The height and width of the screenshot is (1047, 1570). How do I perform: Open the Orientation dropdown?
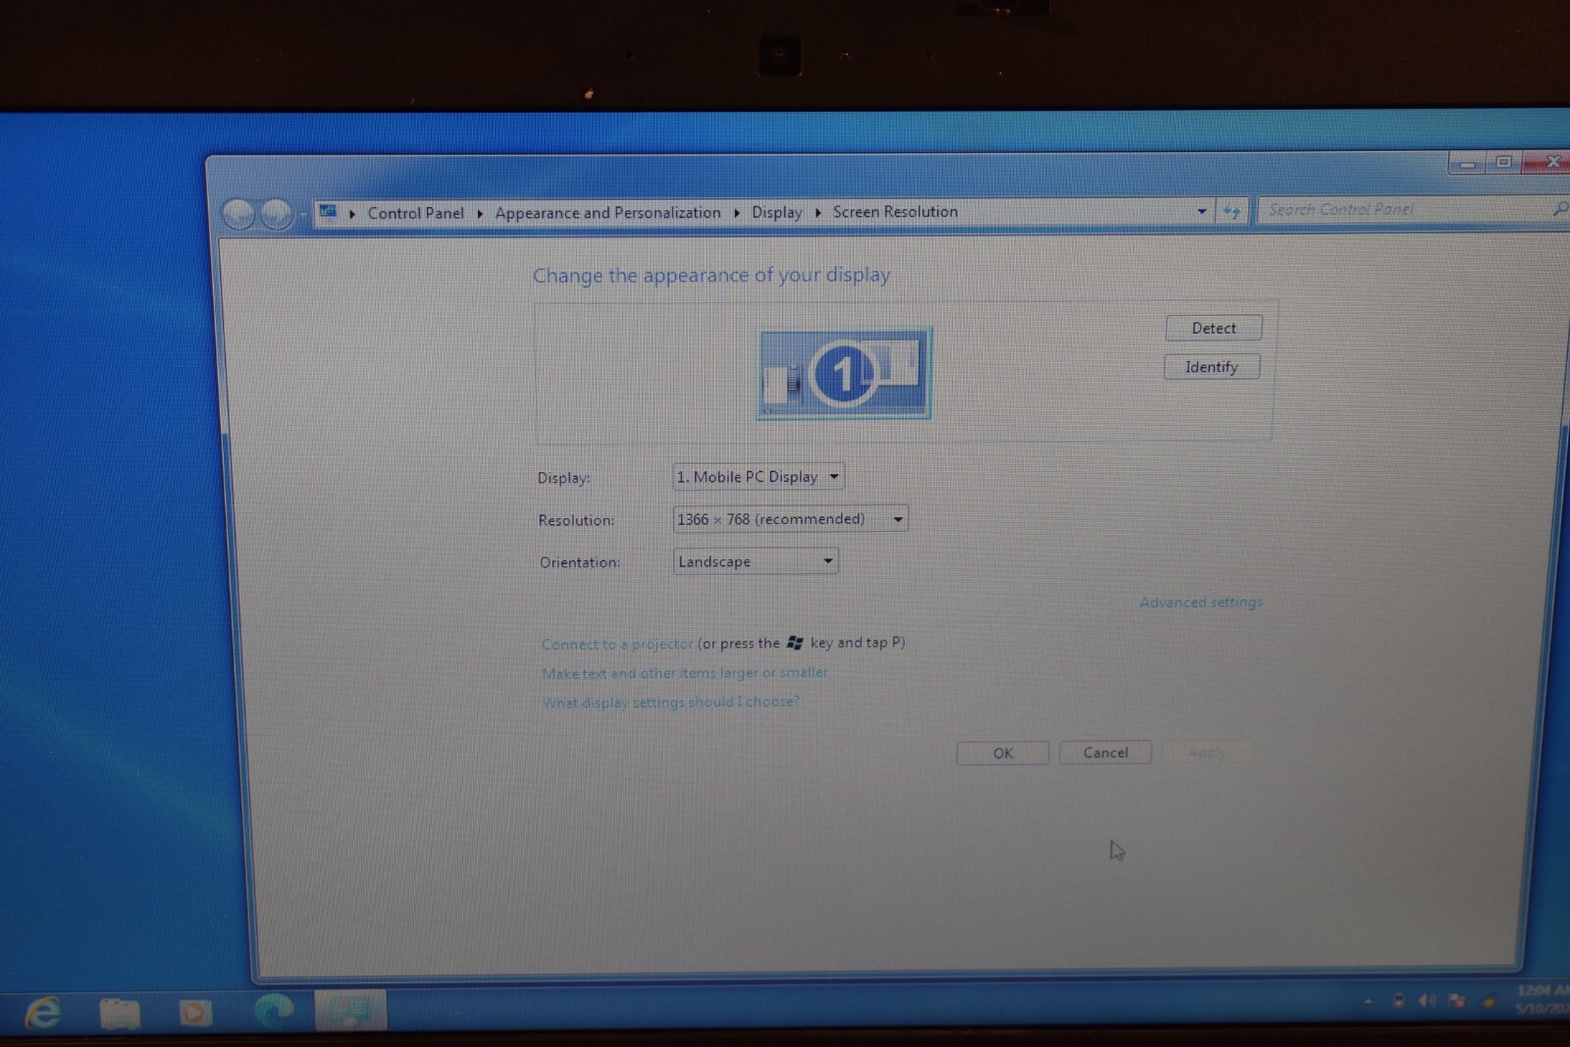coord(756,561)
